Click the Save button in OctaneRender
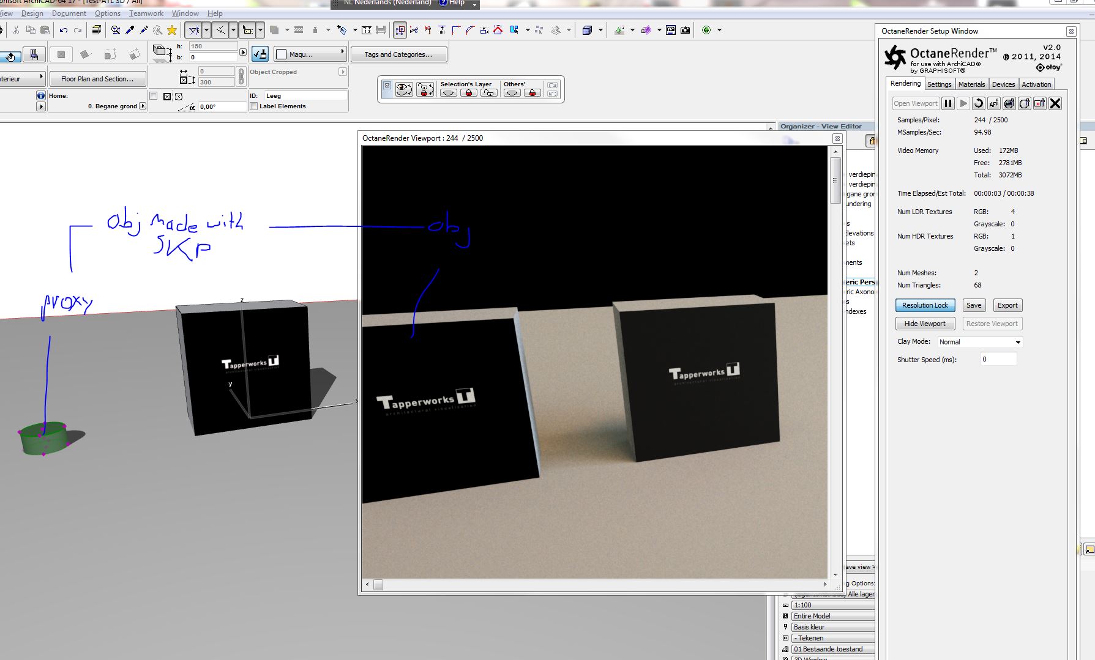The width and height of the screenshot is (1095, 660). [x=974, y=305]
